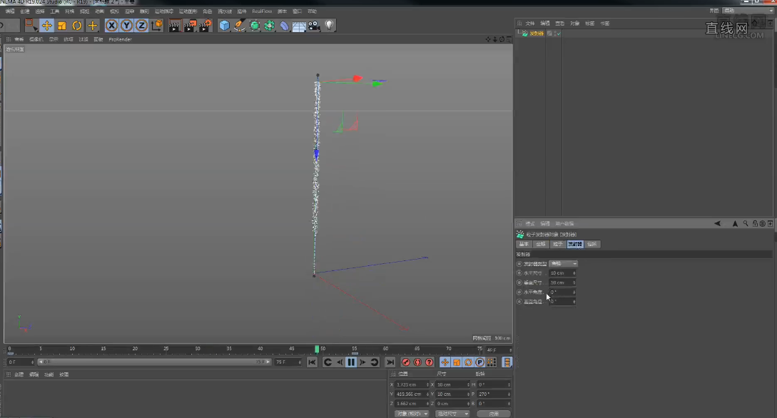Screen dimensions: 777x418
Task: Step to the next frame
Action: (x=362, y=362)
